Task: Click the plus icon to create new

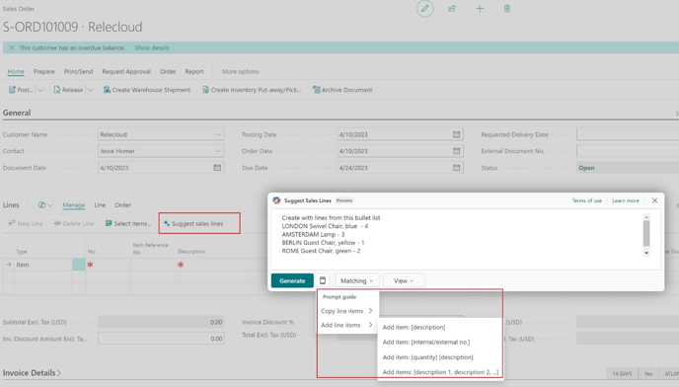Action: pos(480,9)
